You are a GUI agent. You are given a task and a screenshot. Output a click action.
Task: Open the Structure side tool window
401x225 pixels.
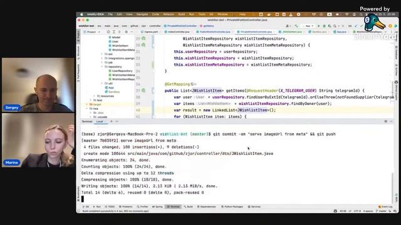[78, 52]
